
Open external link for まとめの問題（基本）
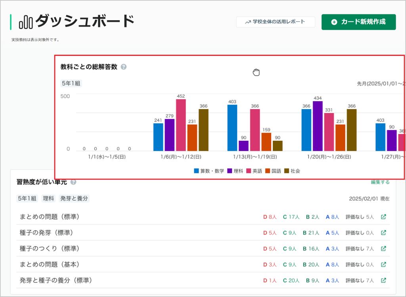coord(383,264)
